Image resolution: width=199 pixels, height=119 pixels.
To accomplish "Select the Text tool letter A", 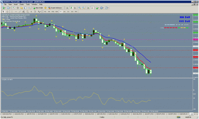I will pyautogui.click(x=31, y=11).
